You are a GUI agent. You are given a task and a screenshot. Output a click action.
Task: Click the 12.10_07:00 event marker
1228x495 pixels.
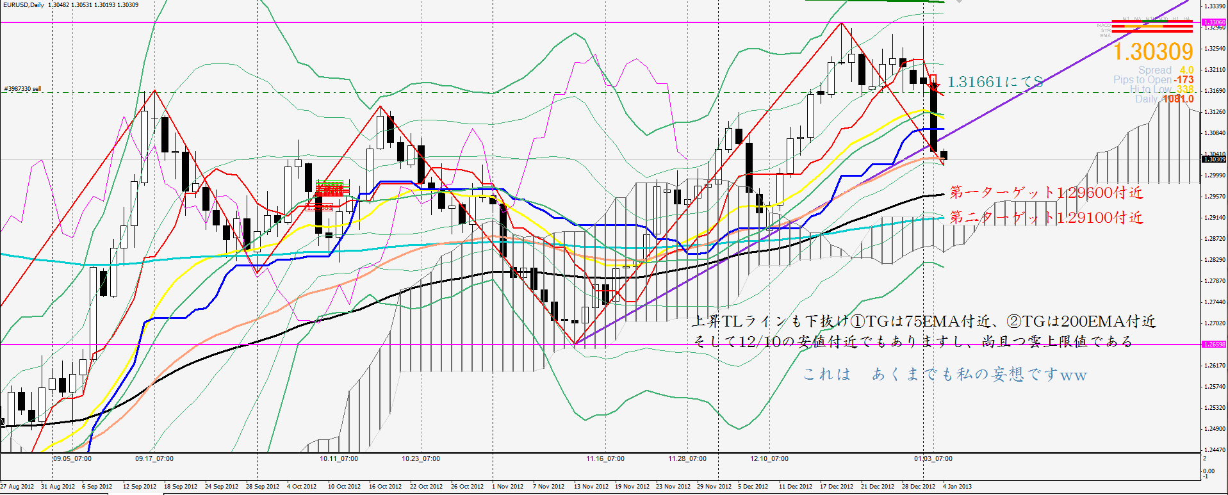click(x=769, y=458)
